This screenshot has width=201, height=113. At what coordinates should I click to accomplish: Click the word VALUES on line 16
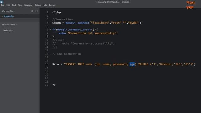tap(143, 64)
